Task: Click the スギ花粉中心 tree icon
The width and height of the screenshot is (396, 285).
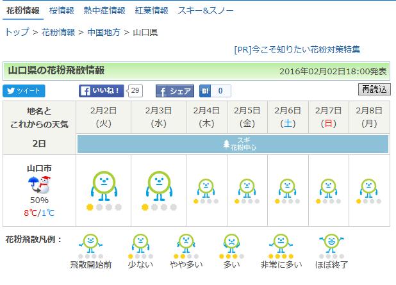Action: pyautogui.click(x=226, y=144)
